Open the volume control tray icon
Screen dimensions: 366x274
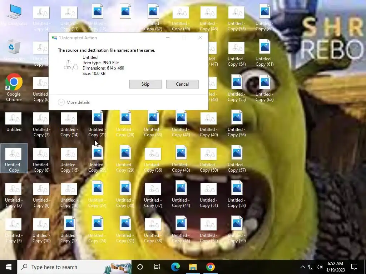click(320, 267)
